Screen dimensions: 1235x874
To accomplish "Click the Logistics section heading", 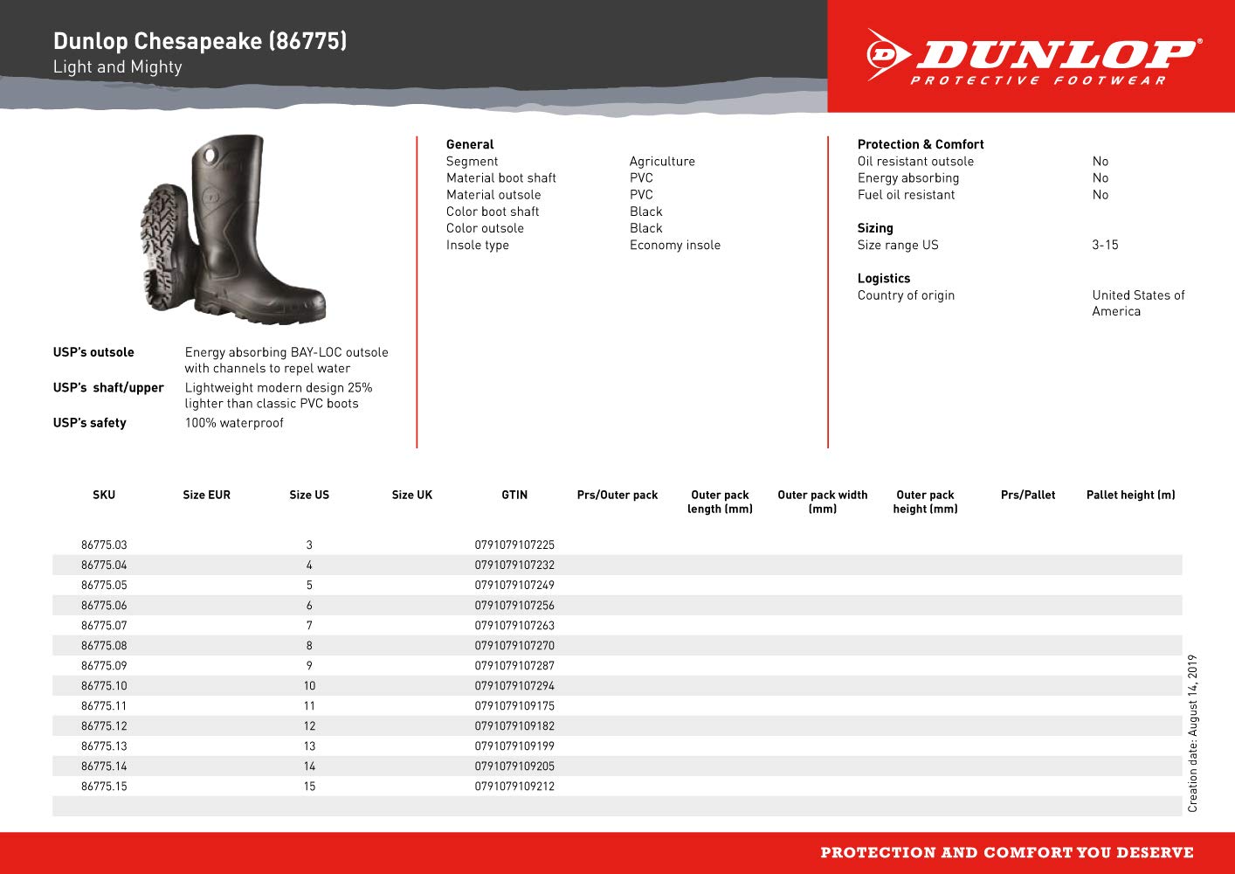I will coord(884,278).
